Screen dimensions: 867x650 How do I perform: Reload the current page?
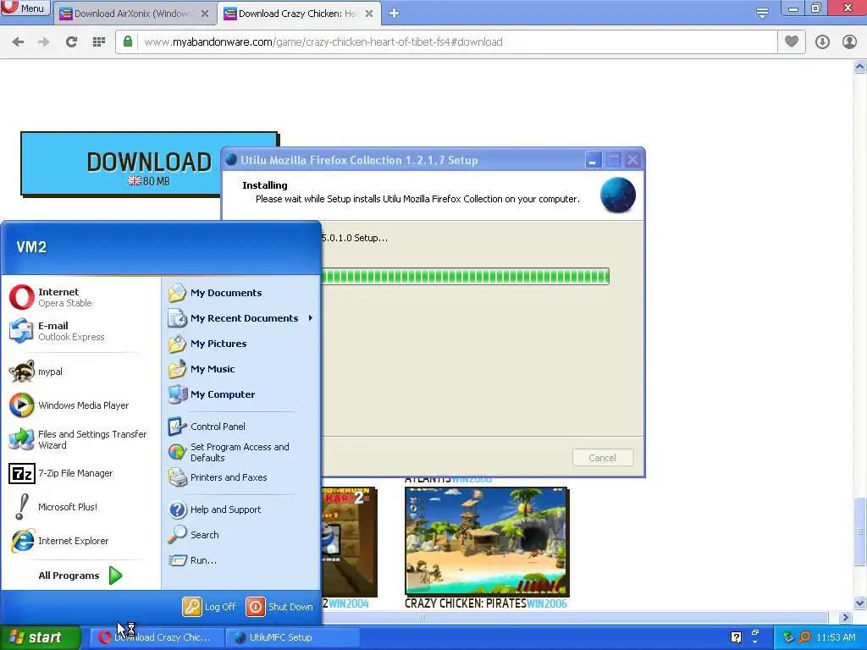coord(71,41)
